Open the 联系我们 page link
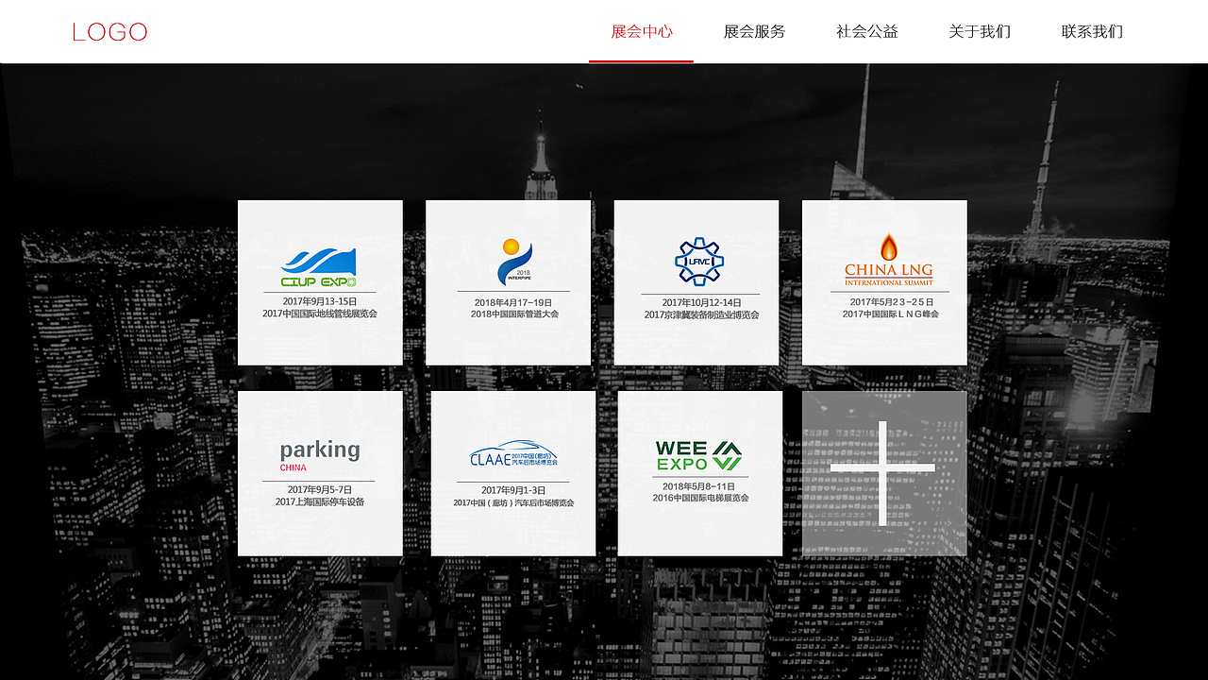 1092,31
